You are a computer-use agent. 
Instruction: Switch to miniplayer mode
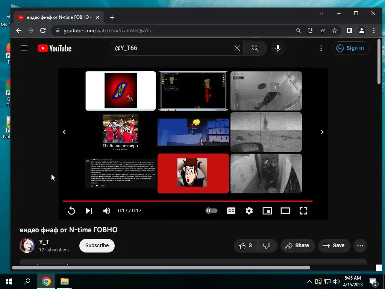click(x=267, y=211)
